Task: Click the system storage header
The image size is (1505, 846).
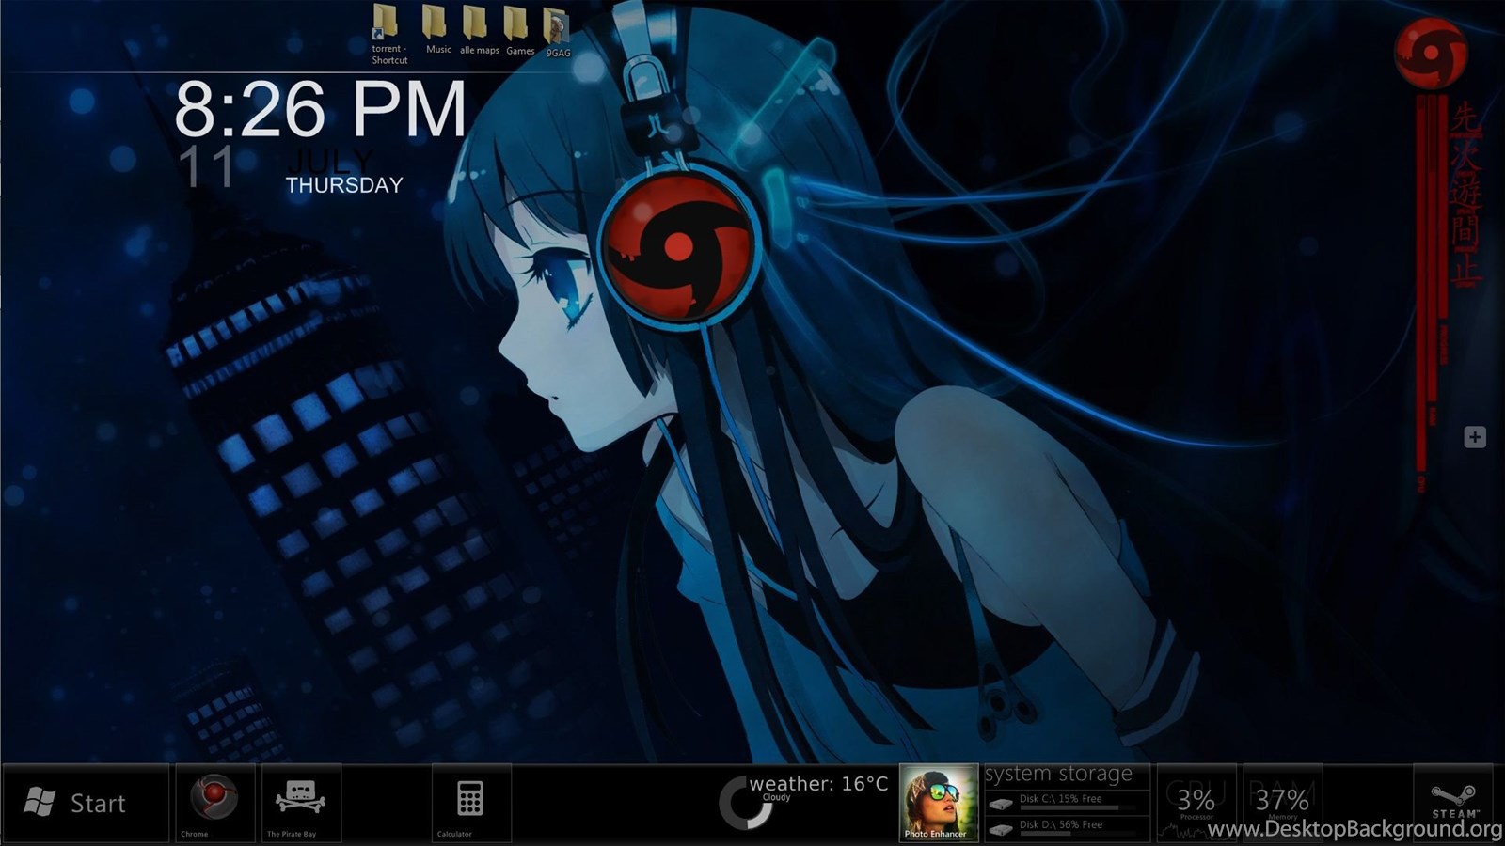Action: click(x=1058, y=775)
